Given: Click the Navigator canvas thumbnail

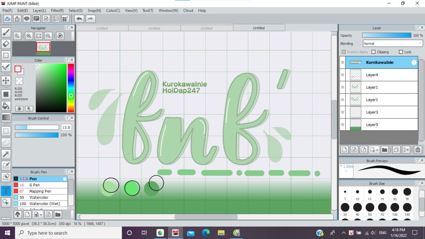Looking at the screenshot, I should coord(43,47).
